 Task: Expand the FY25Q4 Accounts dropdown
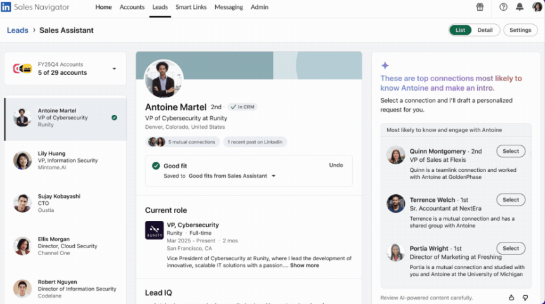[114, 69]
